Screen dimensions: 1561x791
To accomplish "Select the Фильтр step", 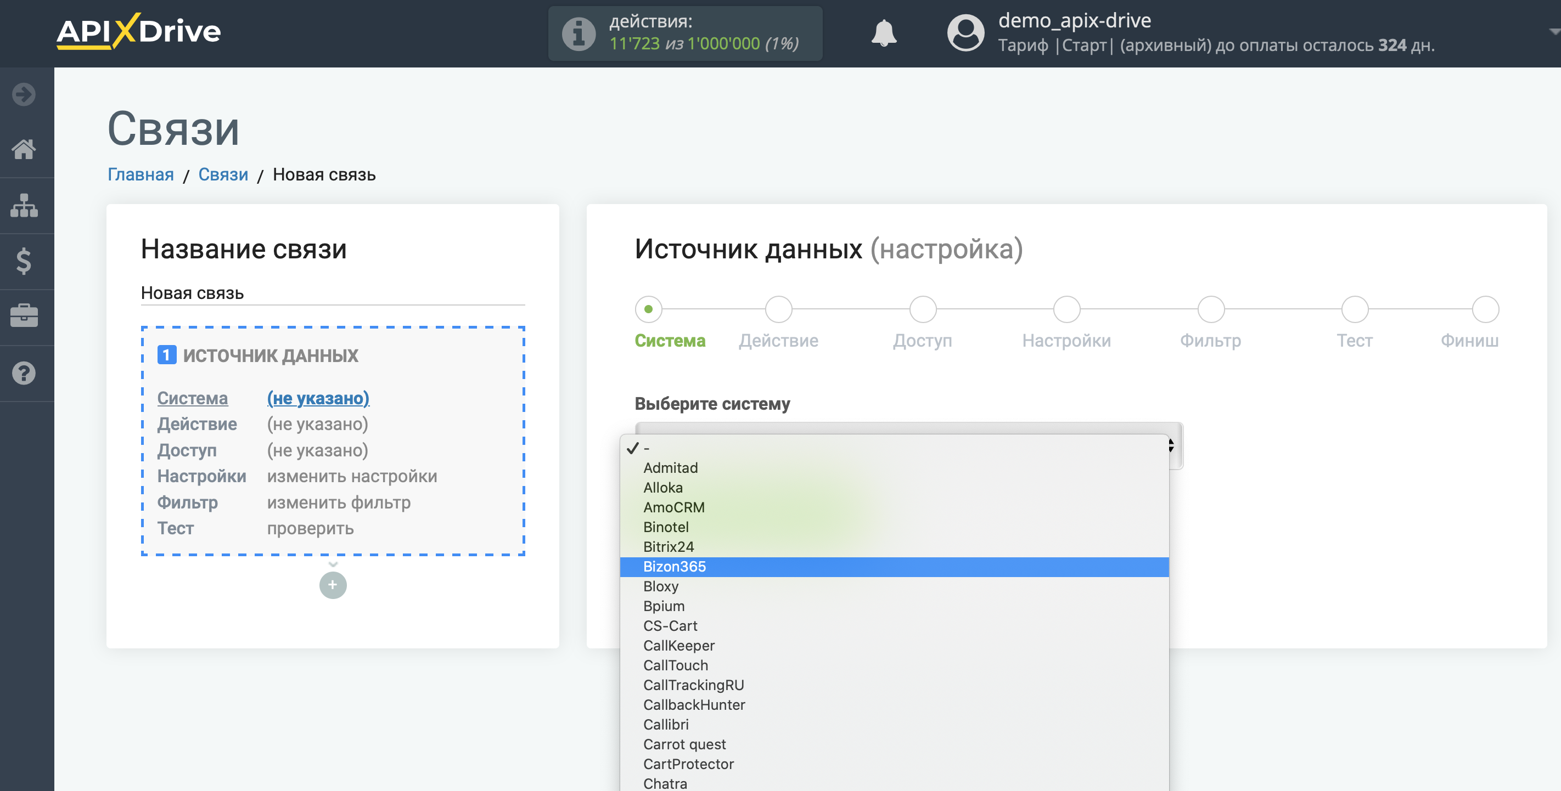I will 1211,309.
